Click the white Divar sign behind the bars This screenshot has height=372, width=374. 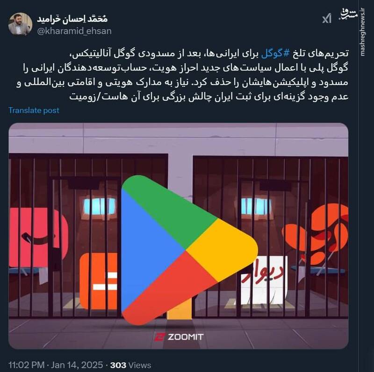(x=264, y=280)
